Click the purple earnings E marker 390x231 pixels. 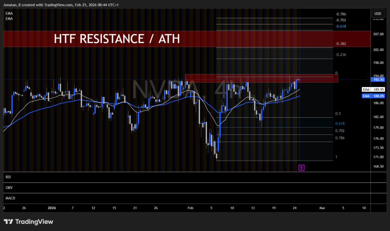tap(301, 168)
